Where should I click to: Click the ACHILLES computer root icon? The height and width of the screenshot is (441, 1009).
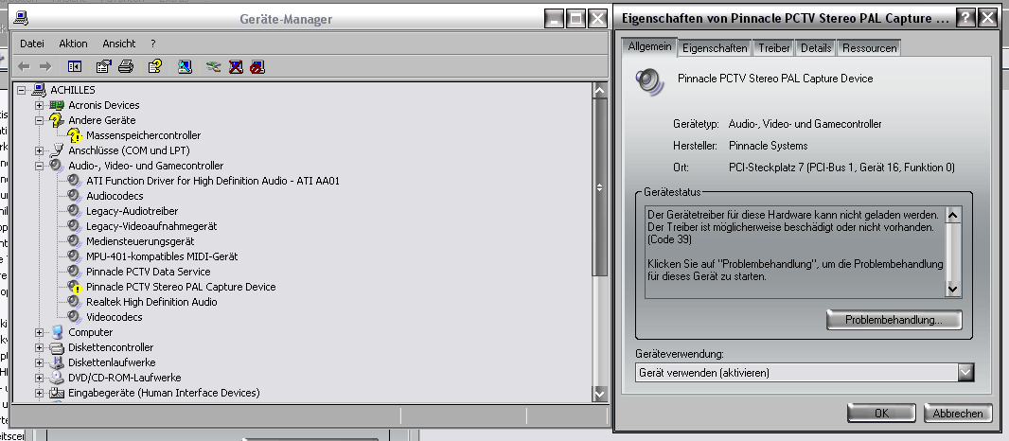pos(39,90)
